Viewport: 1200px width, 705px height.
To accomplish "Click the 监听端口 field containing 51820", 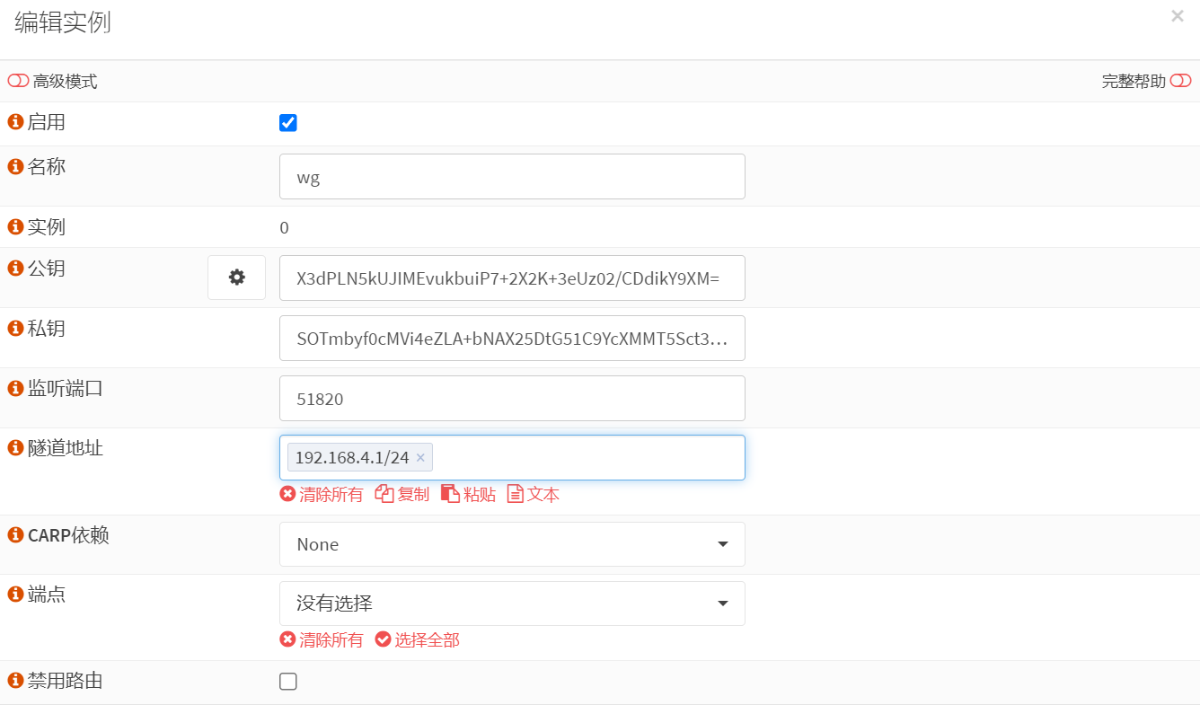I will click(x=512, y=399).
